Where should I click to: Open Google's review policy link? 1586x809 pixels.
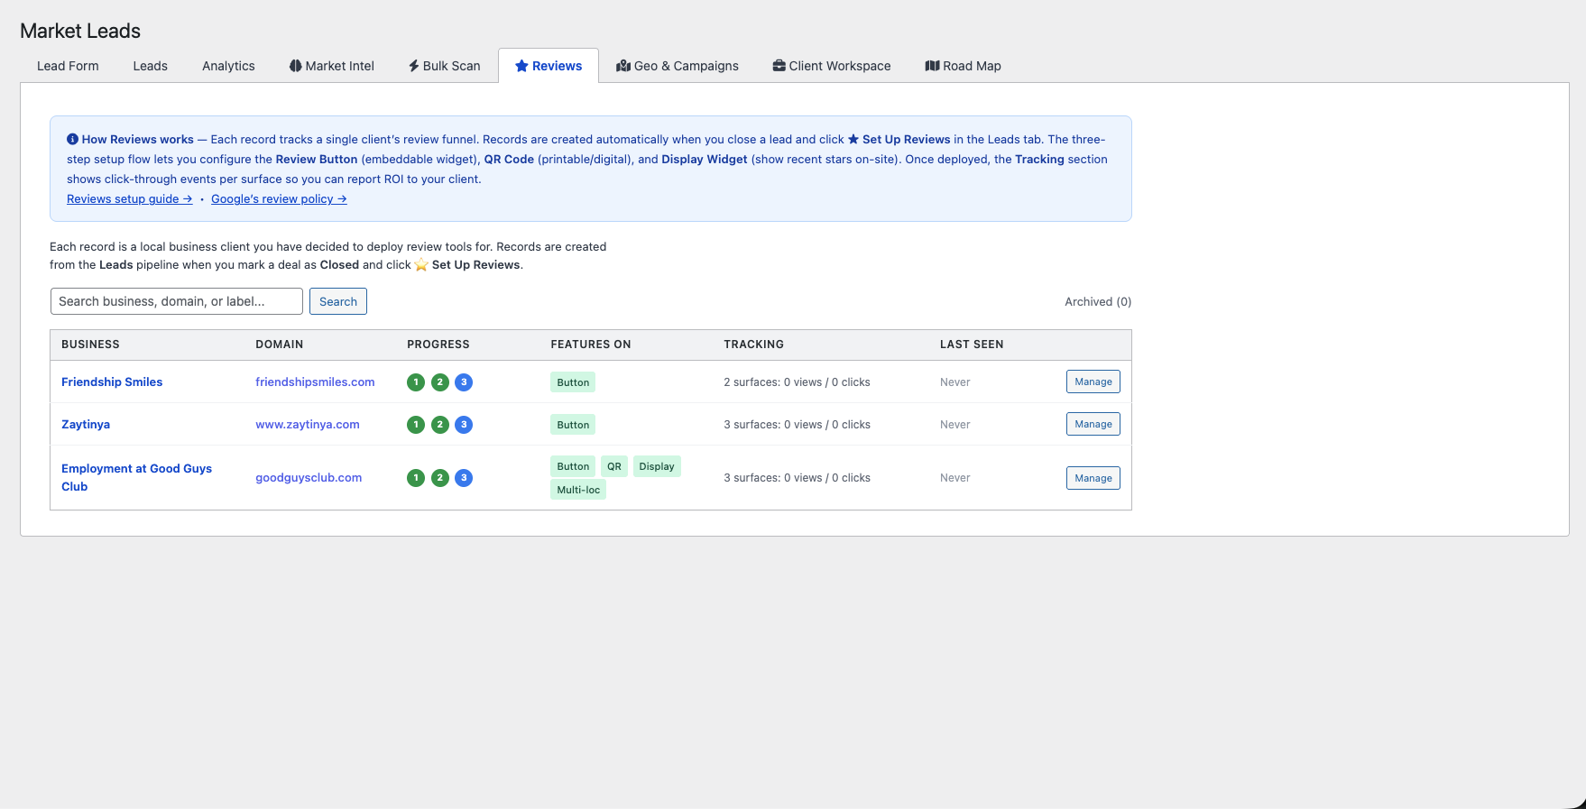(x=279, y=199)
